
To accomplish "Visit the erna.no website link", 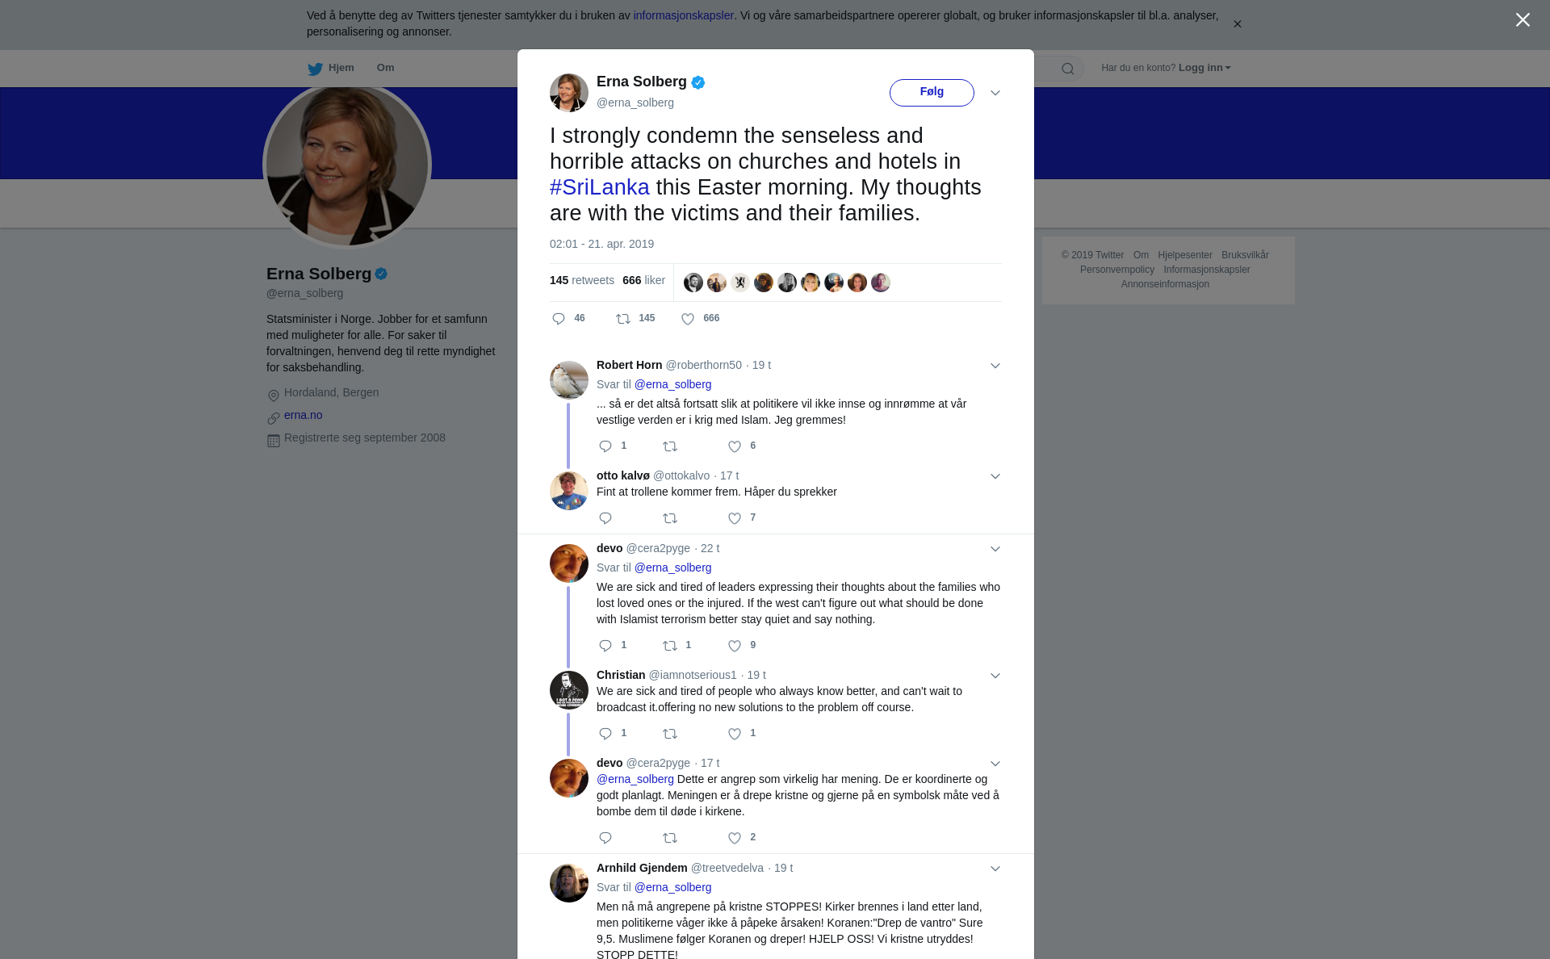I will click(303, 415).
